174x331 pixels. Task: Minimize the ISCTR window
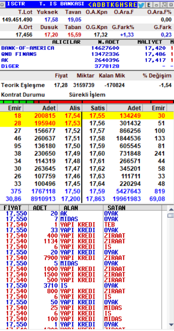(157, 4)
